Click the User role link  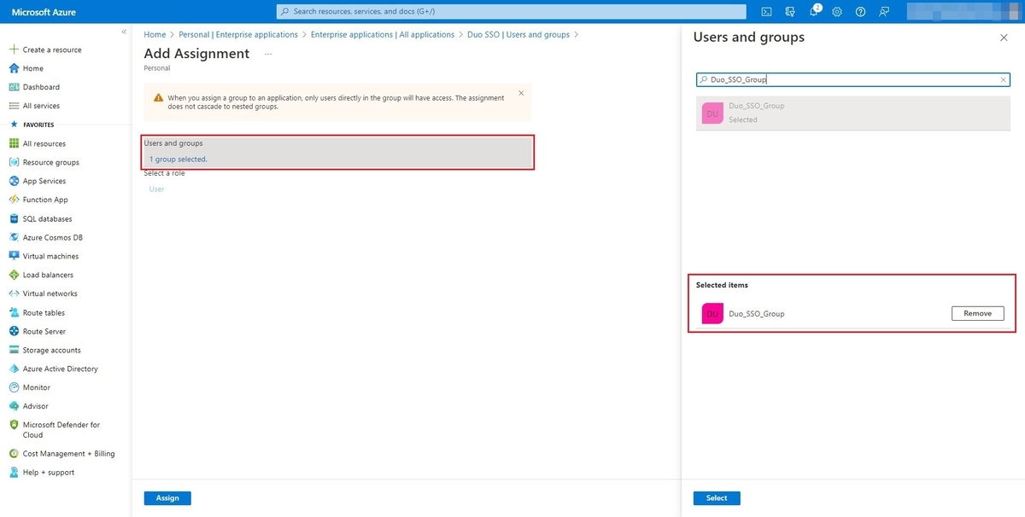click(156, 189)
